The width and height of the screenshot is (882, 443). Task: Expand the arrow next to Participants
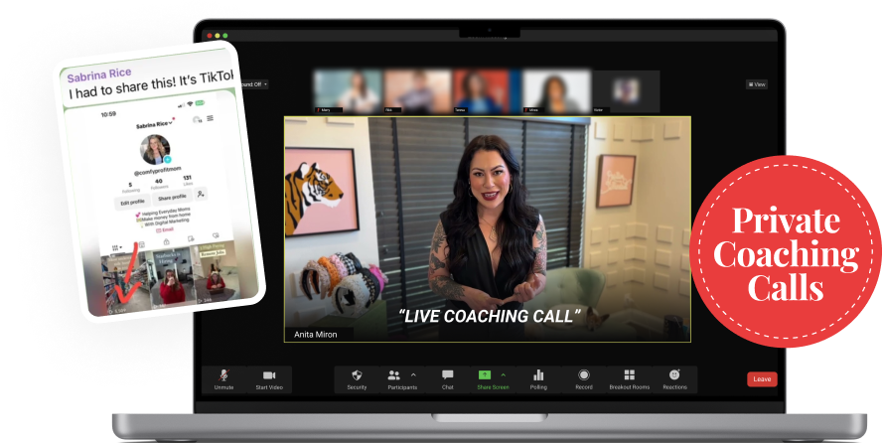[413, 374]
